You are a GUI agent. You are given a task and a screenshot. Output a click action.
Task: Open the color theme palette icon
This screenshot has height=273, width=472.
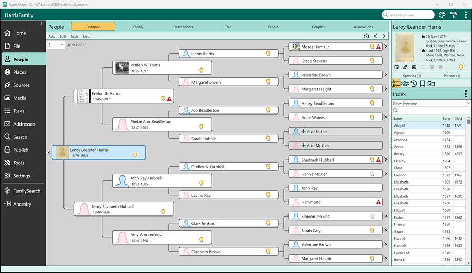[442, 15]
